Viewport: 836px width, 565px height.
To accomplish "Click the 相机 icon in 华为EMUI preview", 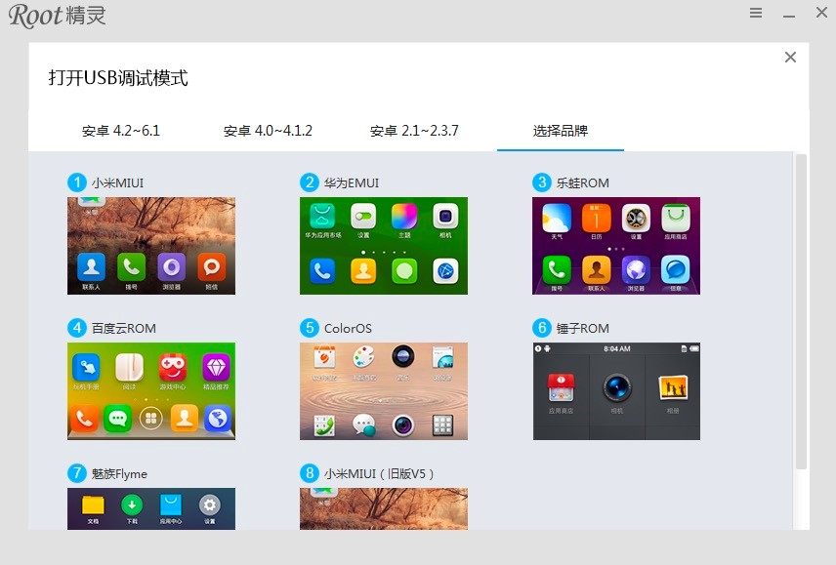I will click(x=444, y=215).
